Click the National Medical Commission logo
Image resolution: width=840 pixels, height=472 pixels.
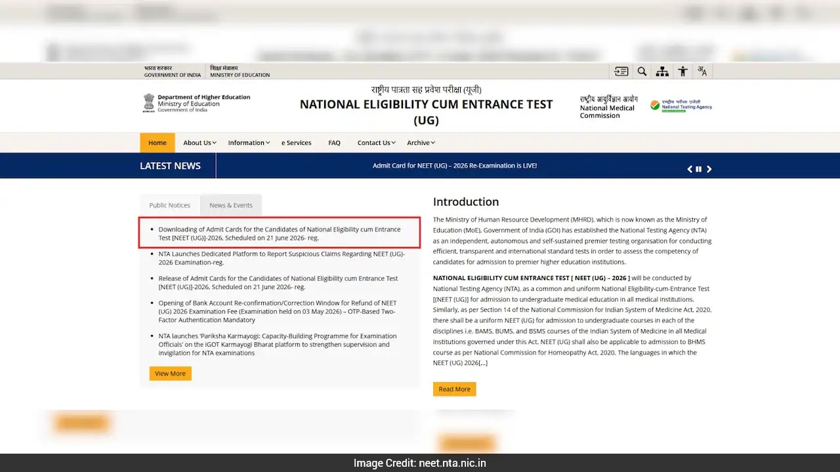[x=608, y=107]
